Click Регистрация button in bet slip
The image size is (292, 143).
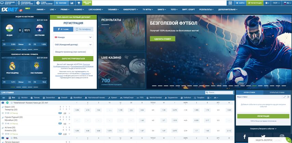pyautogui.click(x=263, y=116)
